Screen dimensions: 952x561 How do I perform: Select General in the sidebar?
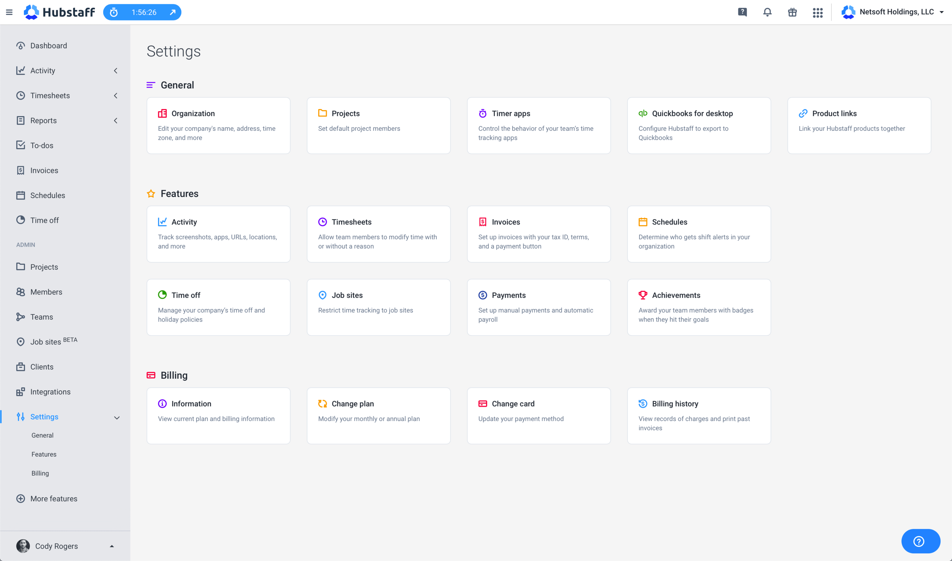coord(43,435)
